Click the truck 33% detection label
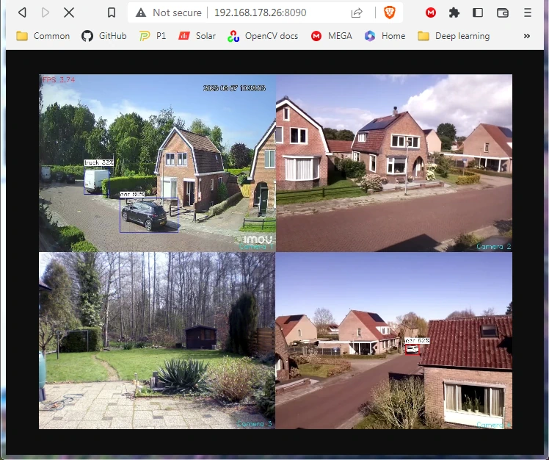The width and height of the screenshot is (549, 460). point(99,162)
